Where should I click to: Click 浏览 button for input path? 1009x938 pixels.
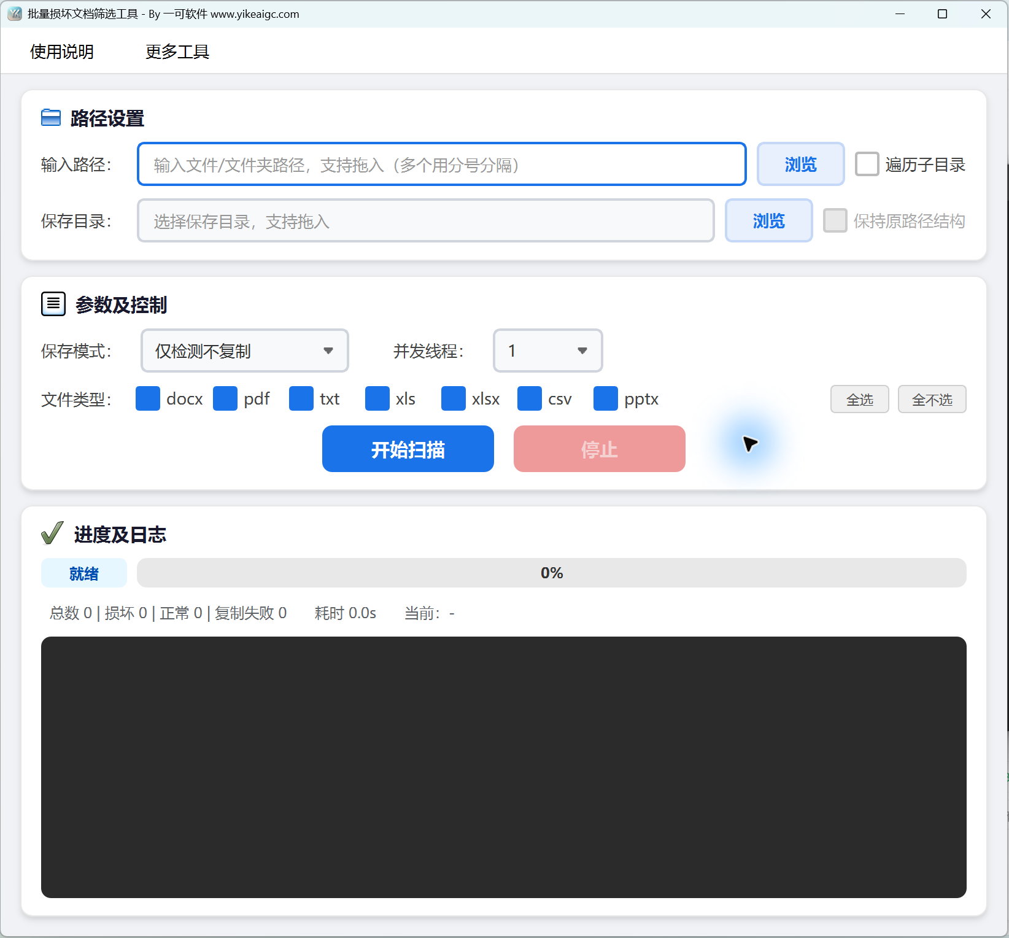801,164
